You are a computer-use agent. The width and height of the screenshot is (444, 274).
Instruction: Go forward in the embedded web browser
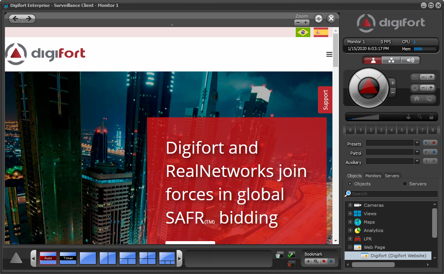click(x=29, y=19)
